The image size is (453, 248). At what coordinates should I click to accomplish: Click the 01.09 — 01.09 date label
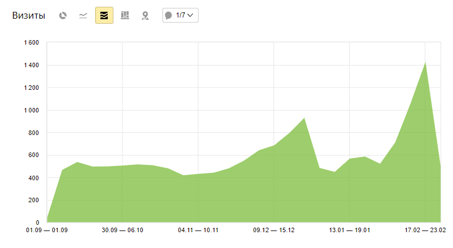(47, 230)
